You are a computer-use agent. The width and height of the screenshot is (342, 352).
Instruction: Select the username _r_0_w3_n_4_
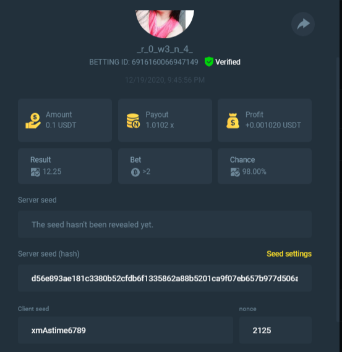165,49
